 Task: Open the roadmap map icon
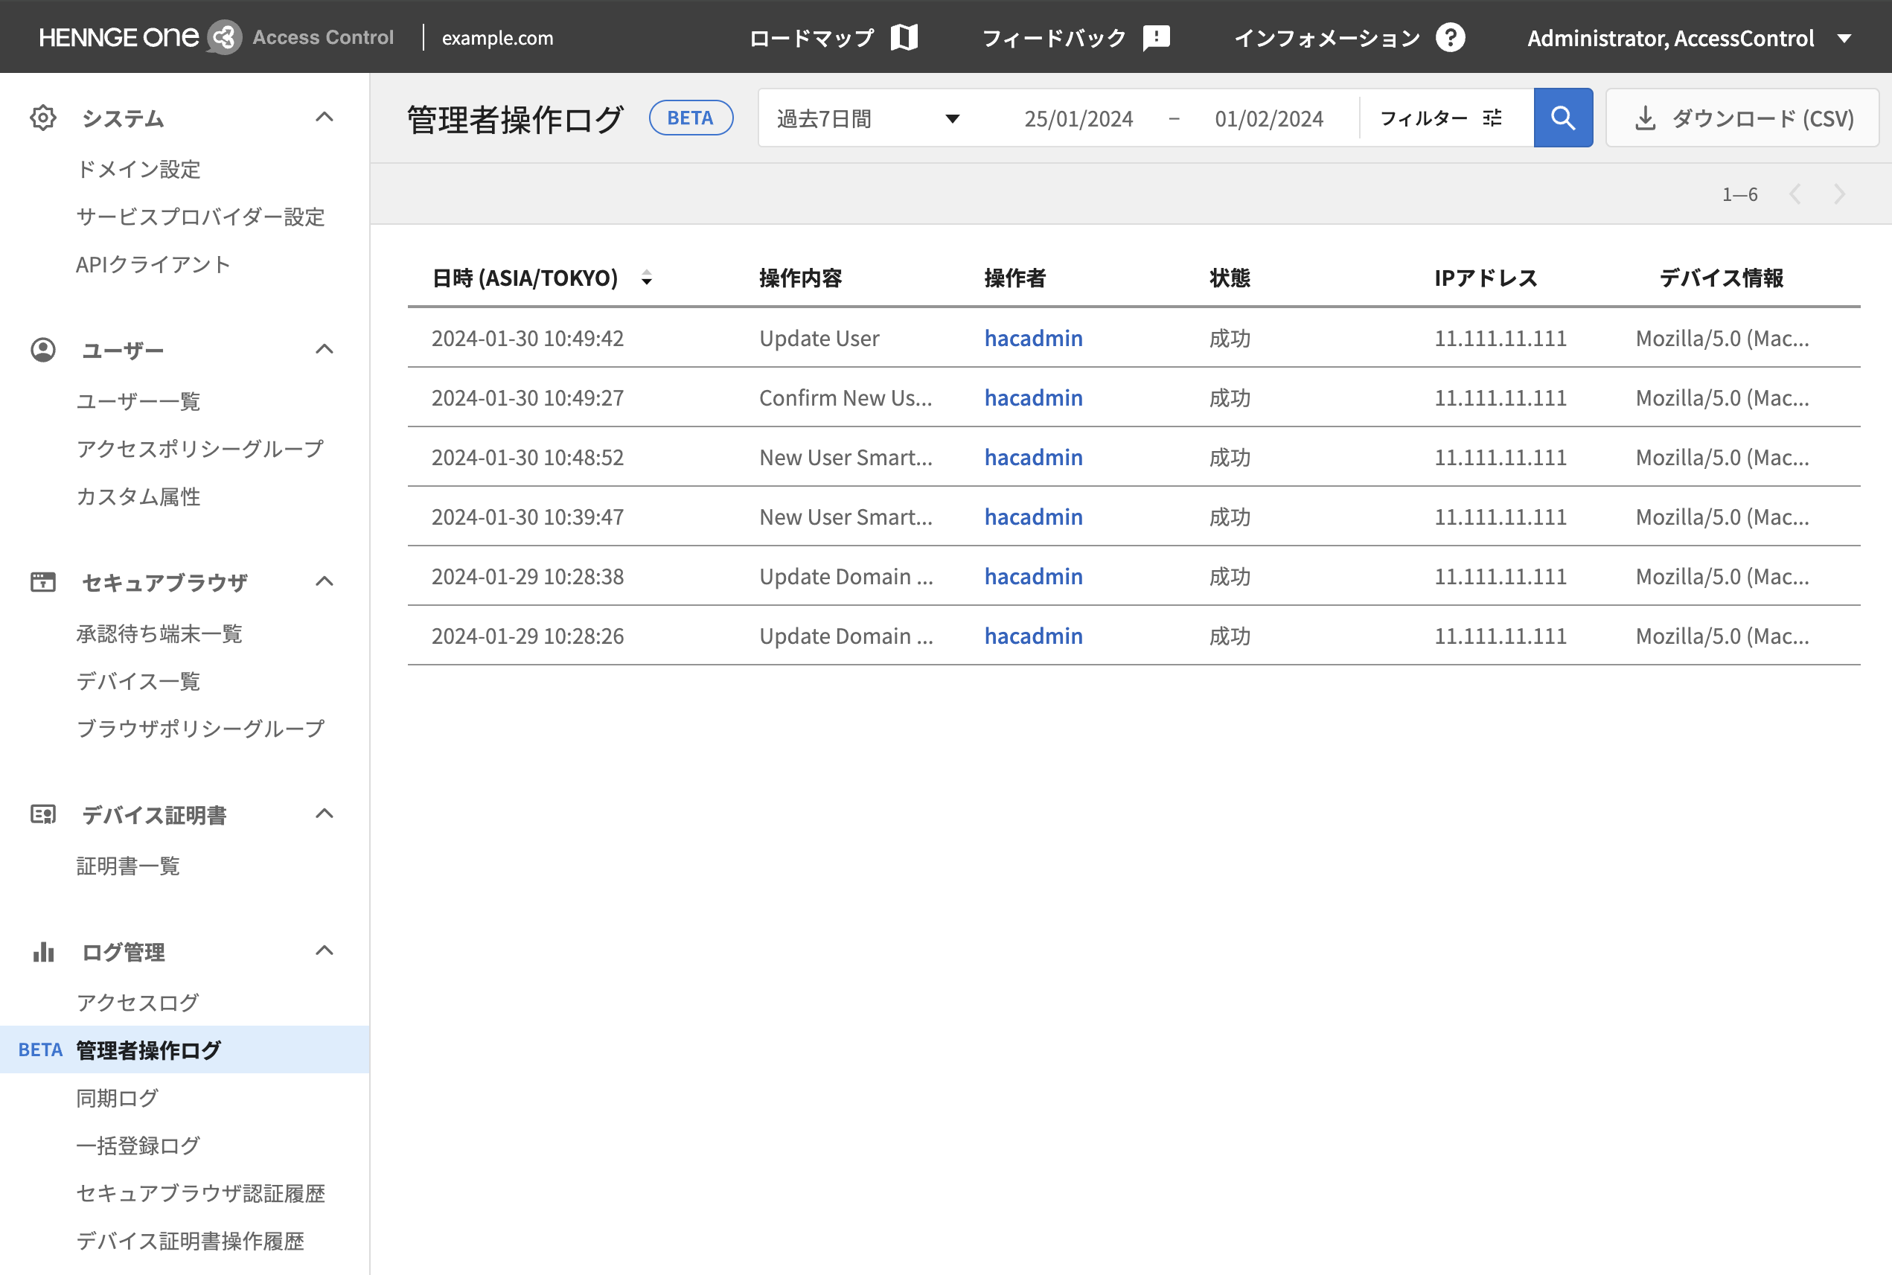point(904,37)
